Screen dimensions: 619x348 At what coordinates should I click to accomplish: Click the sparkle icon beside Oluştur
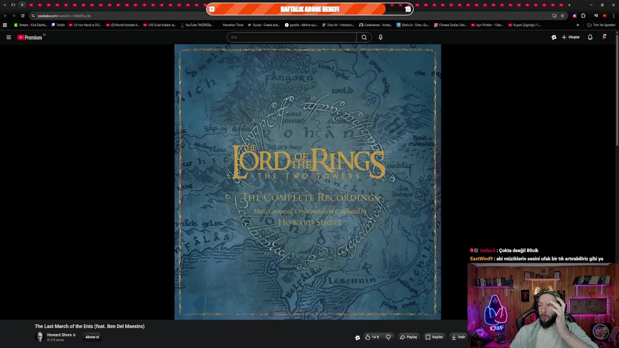554,37
